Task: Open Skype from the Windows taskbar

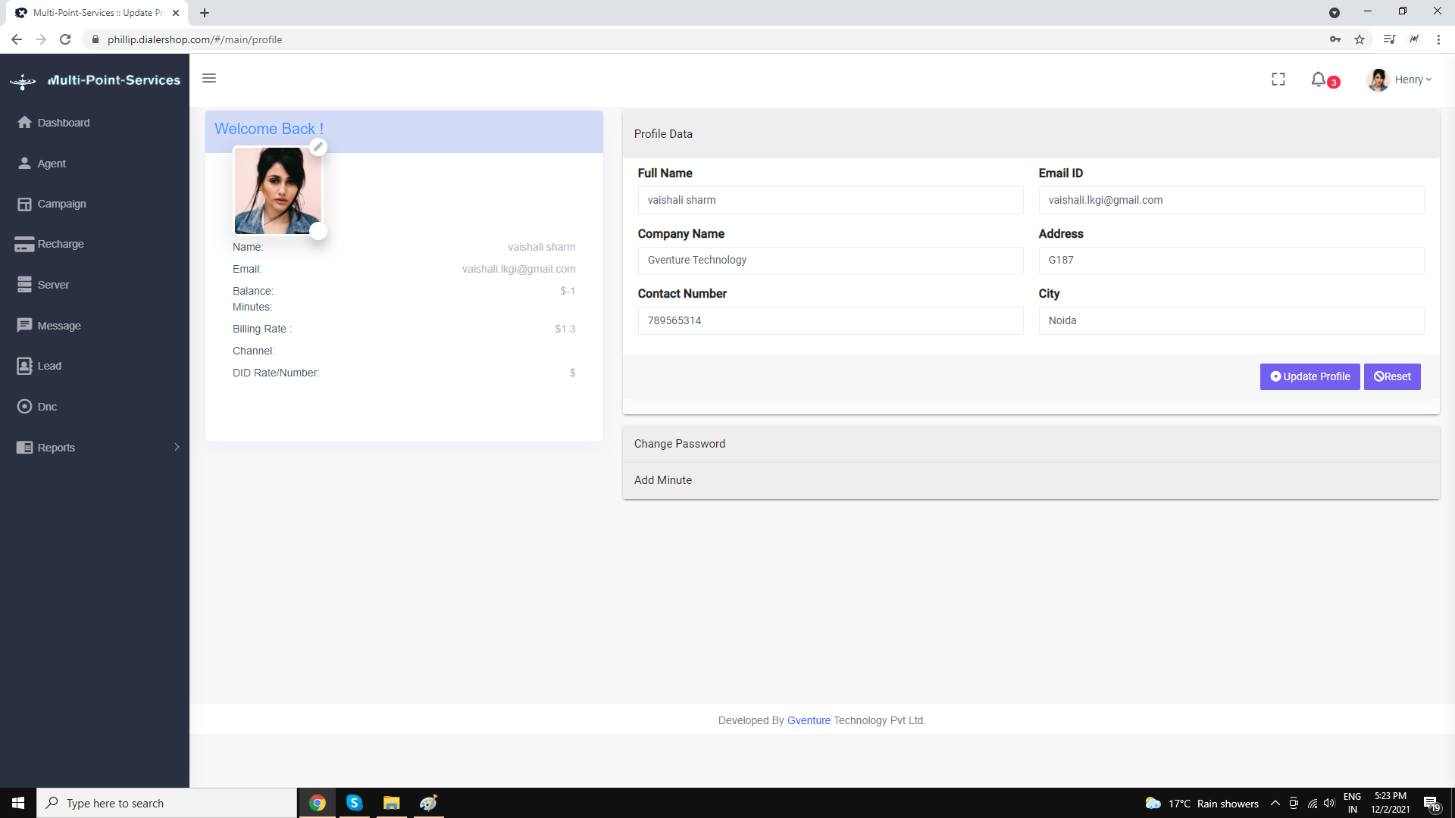Action: [x=354, y=803]
